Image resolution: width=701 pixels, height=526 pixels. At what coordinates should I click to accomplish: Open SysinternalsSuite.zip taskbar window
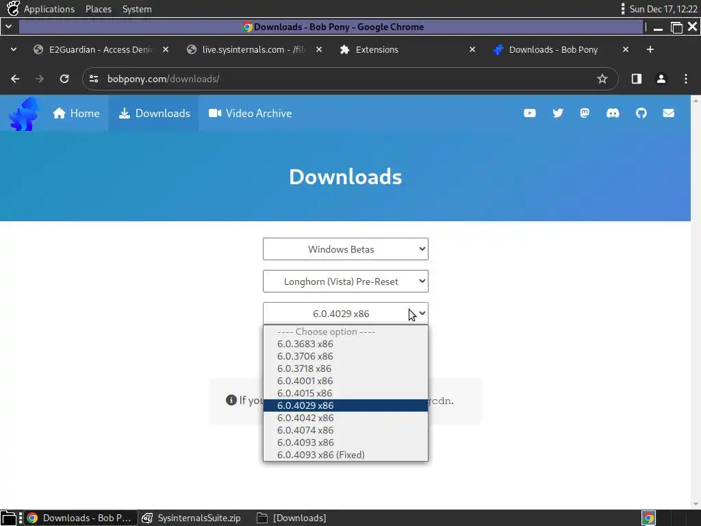(192, 518)
